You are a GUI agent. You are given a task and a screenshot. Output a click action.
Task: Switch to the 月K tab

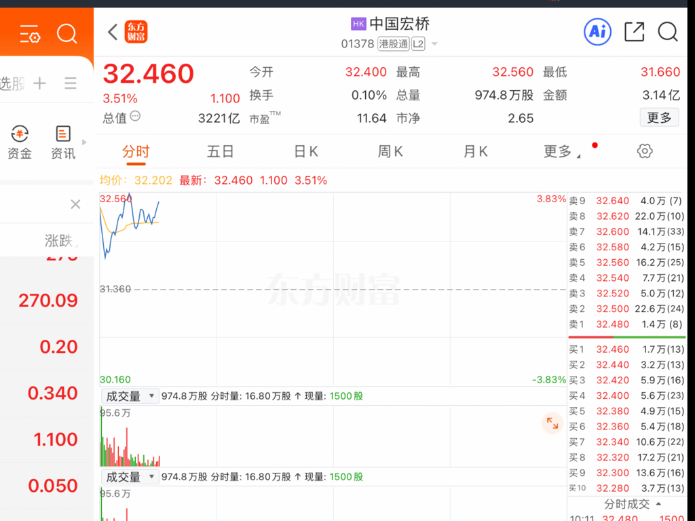(x=475, y=151)
